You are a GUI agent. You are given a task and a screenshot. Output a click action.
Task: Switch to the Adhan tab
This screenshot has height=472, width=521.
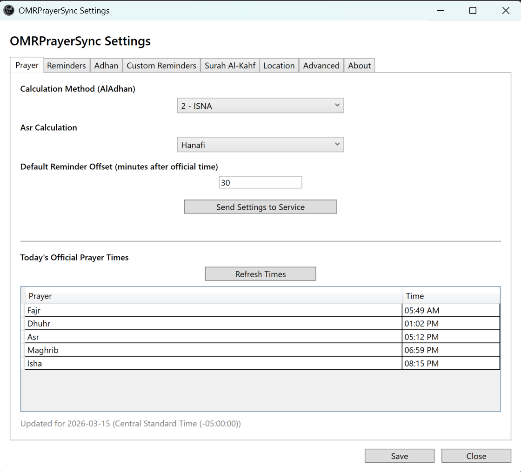(106, 66)
